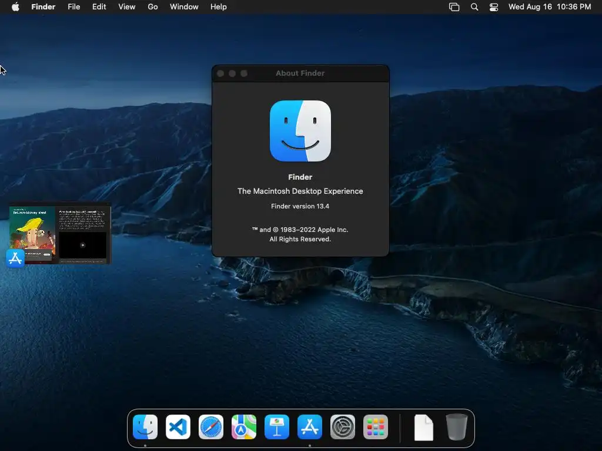This screenshot has height=451, width=602.
Task: Open Control Center icon in menu bar
Action: tap(494, 7)
